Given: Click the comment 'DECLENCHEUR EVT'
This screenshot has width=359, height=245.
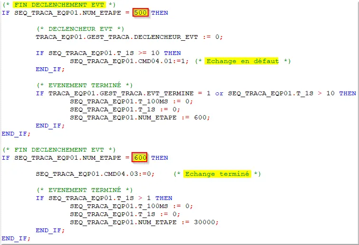Looking at the screenshot, I should tap(80, 29).
